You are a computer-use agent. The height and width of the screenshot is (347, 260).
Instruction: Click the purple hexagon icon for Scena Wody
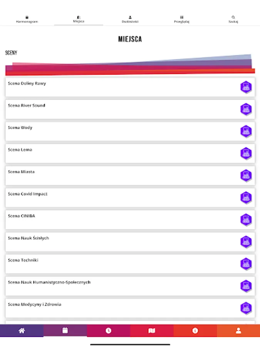[246, 131]
